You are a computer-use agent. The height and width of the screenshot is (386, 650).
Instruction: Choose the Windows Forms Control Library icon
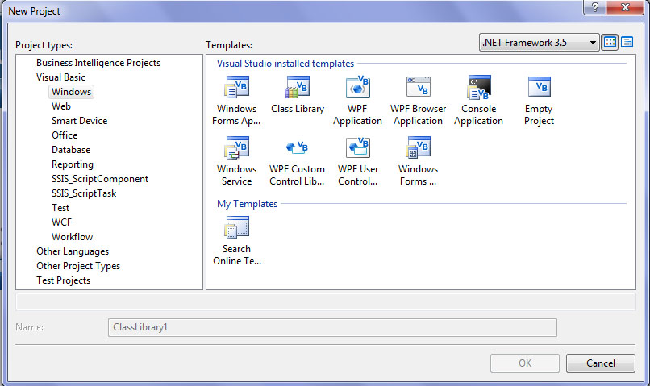pos(419,147)
